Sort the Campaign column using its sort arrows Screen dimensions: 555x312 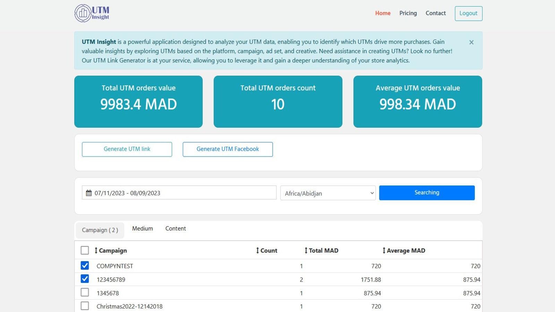point(96,250)
